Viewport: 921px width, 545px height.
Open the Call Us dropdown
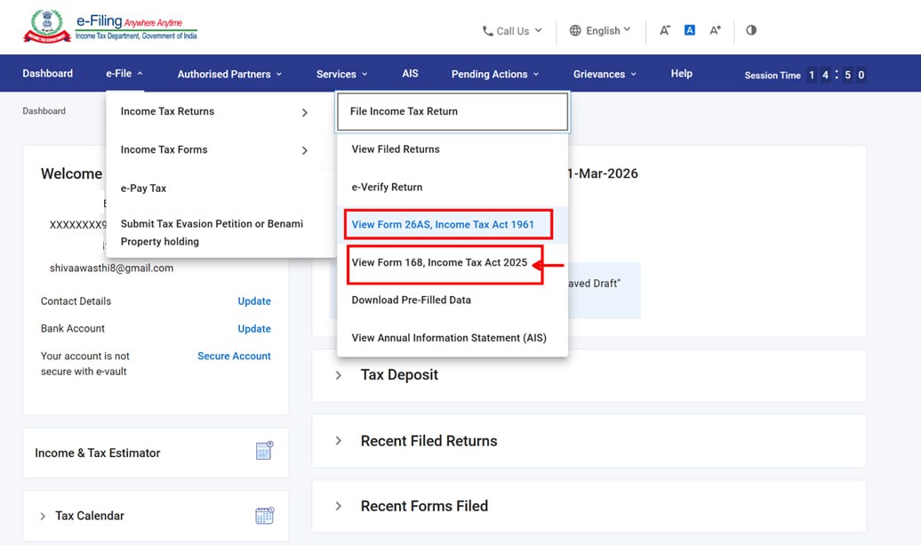(x=512, y=31)
